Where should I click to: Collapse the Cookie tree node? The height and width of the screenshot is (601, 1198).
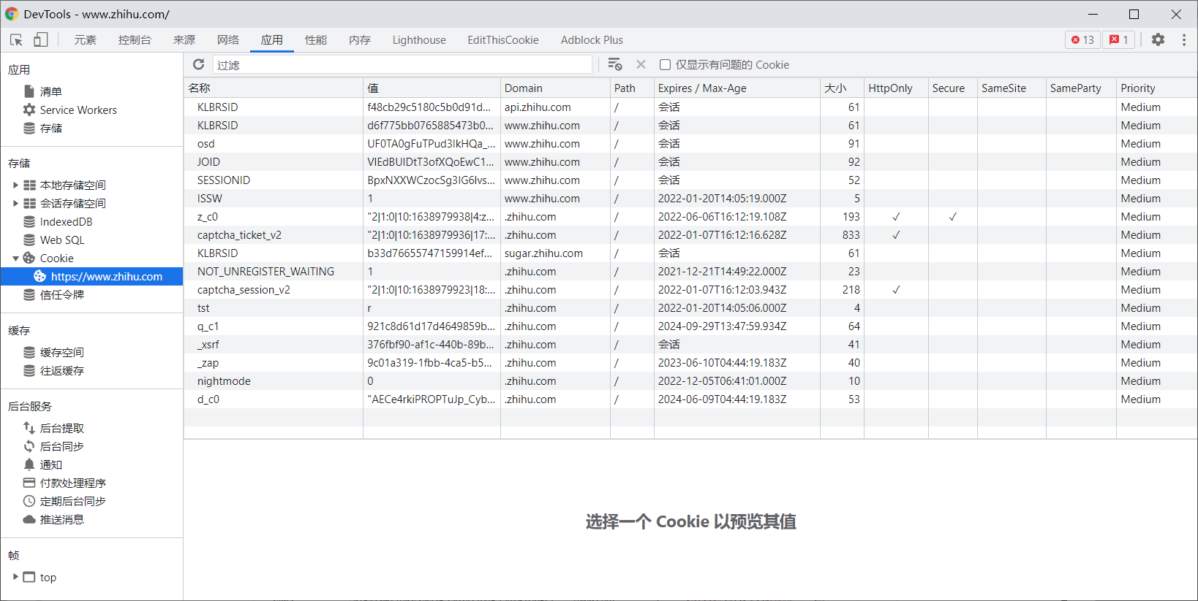[x=15, y=258]
